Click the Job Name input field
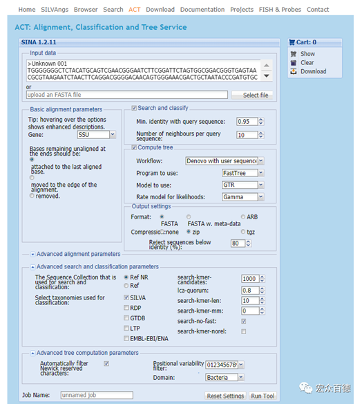Image resolution: width=362 pixels, height=404 pixels. 97,395
